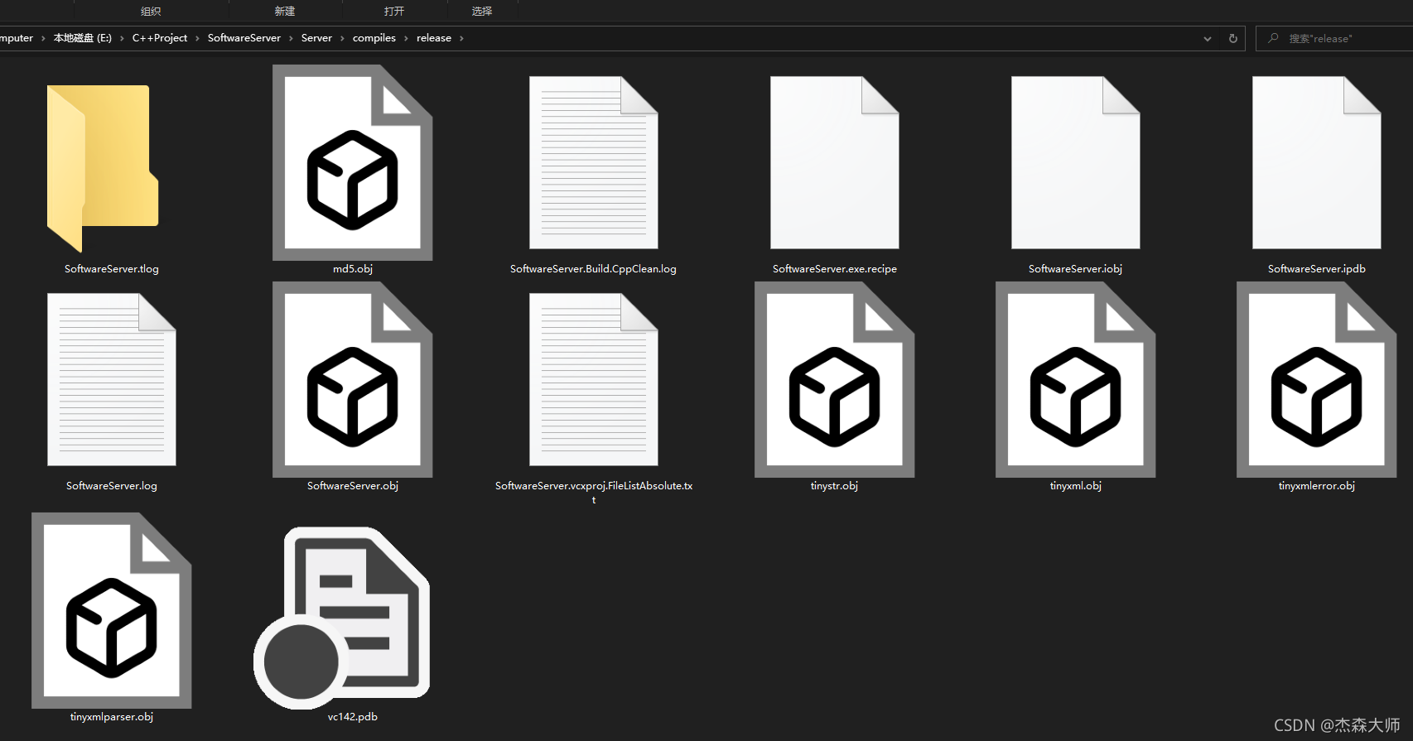Viewport: 1413px width, 741px height.
Task: Click the tinyxmlparser.obj name label
Action: coord(112,717)
